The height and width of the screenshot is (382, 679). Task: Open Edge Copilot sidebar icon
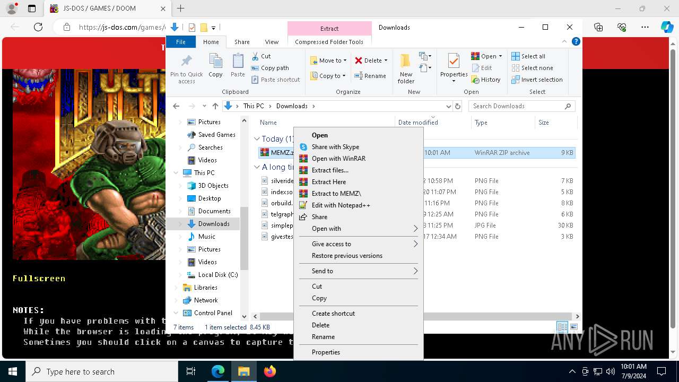(667, 27)
